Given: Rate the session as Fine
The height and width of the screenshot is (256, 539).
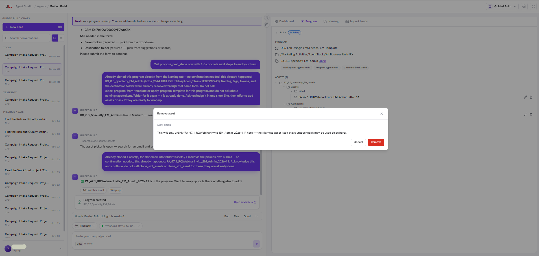Looking at the screenshot, I should 236,216.
